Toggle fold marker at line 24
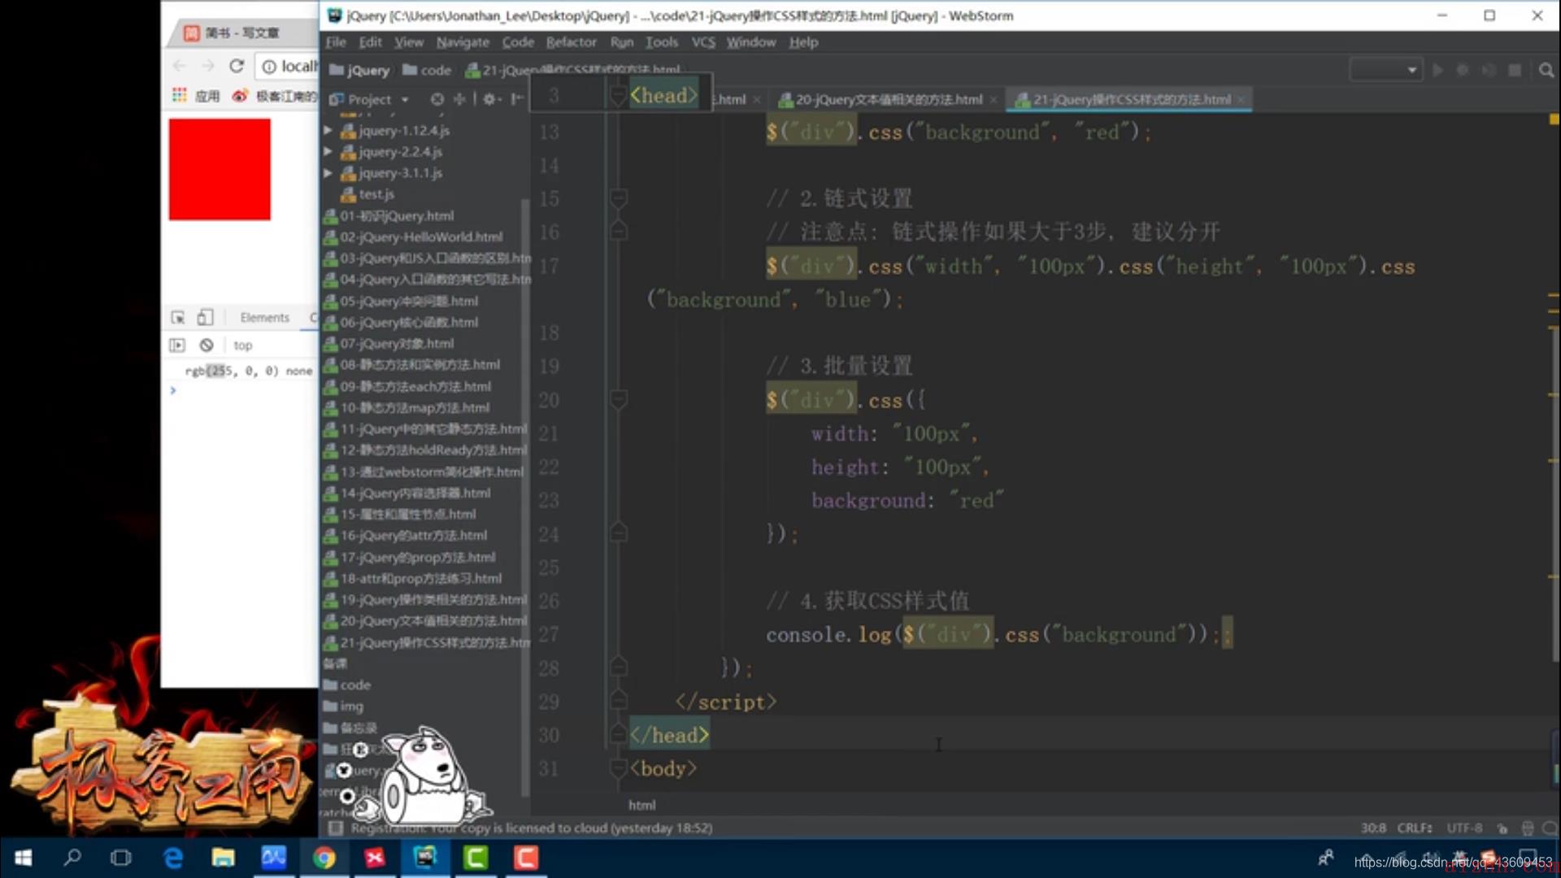Screen dimensions: 1561x878 point(618,532)
